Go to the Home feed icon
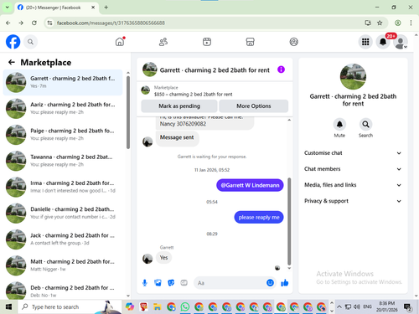The width and height of the screenshot is (419, 314). [x=120, y=42]
